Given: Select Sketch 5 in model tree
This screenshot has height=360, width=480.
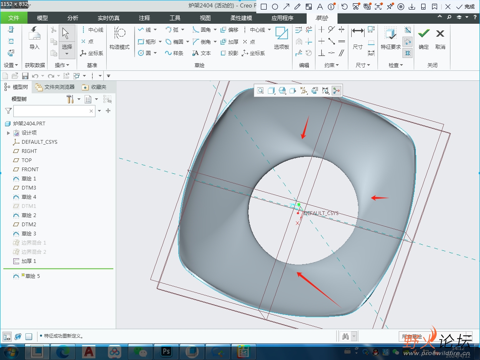Looking at the screenshot, I should [x=26, y=276].
